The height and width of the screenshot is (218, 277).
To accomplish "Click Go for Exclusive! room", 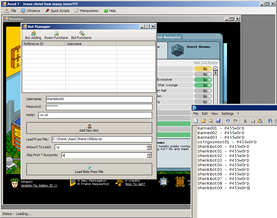I will 203,80.
